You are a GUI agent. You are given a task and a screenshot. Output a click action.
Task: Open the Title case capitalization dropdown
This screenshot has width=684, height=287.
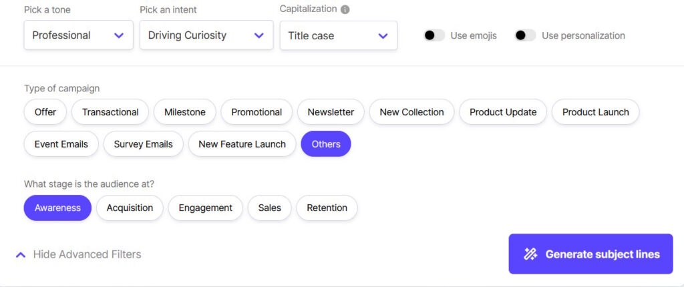338,35
